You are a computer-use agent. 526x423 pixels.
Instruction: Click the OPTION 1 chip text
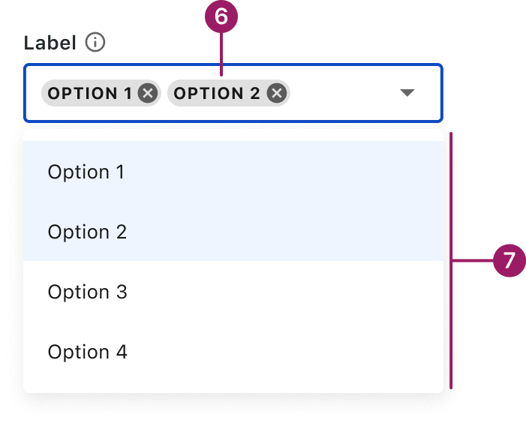point(89,94)
